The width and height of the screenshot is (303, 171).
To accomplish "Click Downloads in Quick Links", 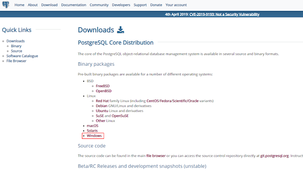I will [16, 41].
